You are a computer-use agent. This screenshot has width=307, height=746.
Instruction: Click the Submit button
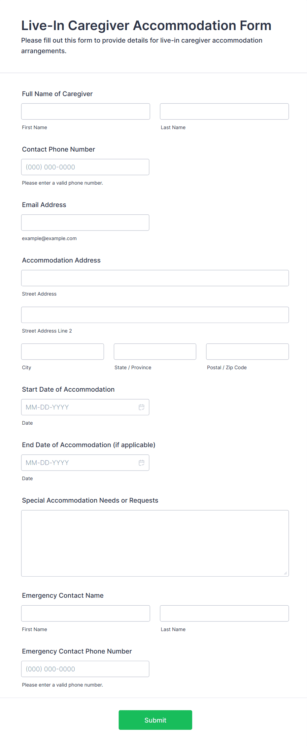click(155, 720)
